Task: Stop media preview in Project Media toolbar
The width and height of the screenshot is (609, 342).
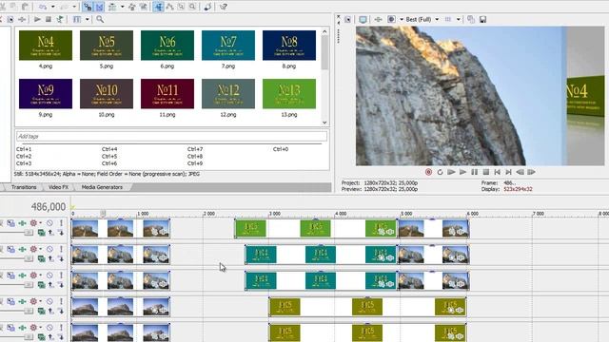Action: (x=49, y=19)
